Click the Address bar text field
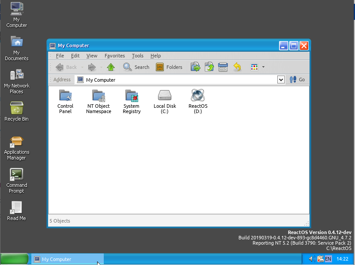This screenshot has height=265, width=355. coord(176,80)
